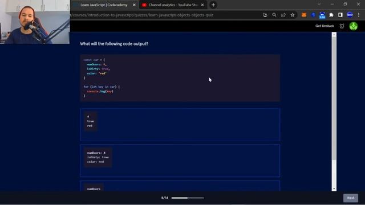Bookmark this page with the star icon
365x205 pixels.
tap(293, 15)
